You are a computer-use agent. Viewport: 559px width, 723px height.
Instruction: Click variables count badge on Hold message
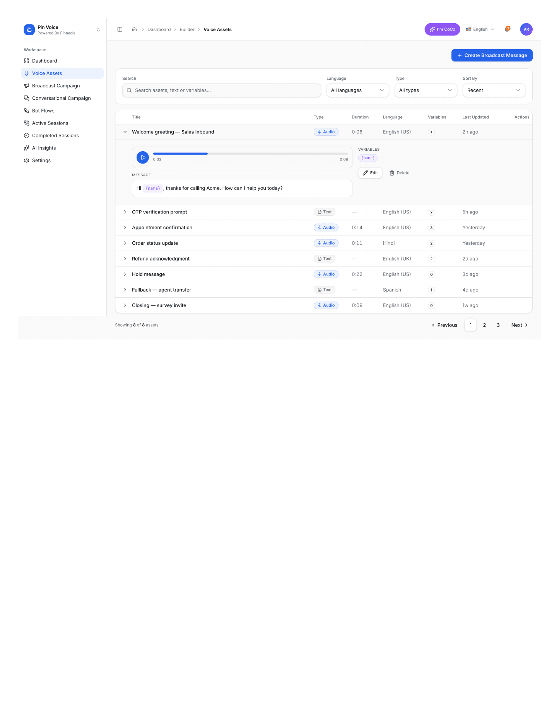431,275
